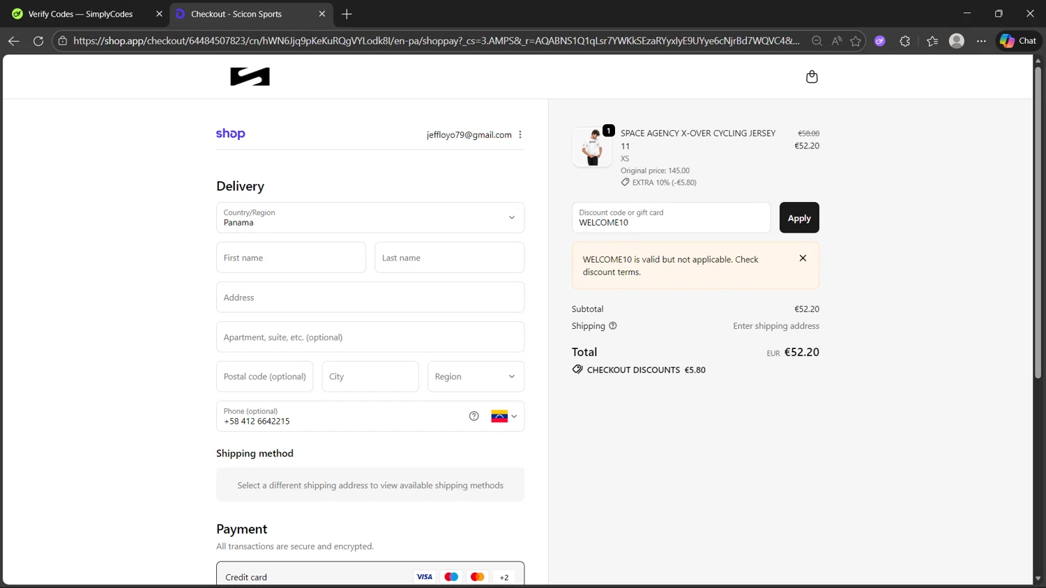Switch to Verify Codes SimplyCodes tab

pos(85,14)
